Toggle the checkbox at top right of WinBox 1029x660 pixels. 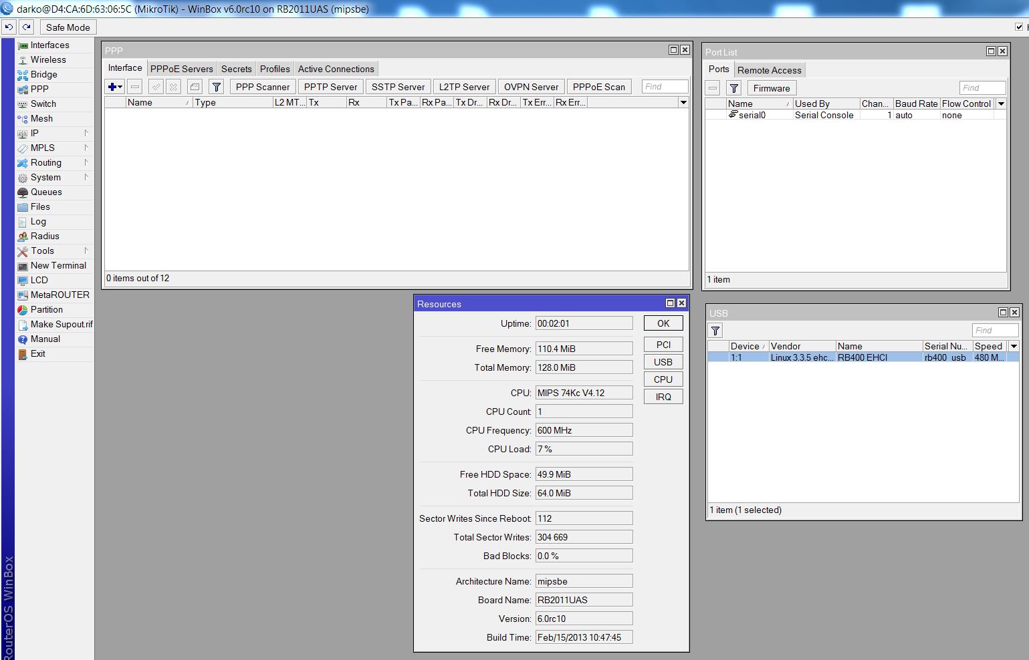1019,27
